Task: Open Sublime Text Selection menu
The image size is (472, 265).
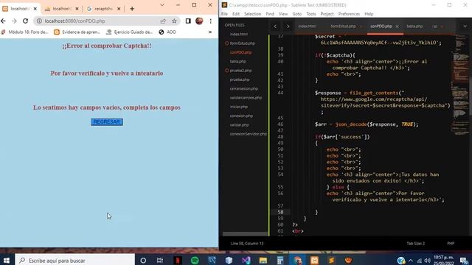Action: point(252,14)
